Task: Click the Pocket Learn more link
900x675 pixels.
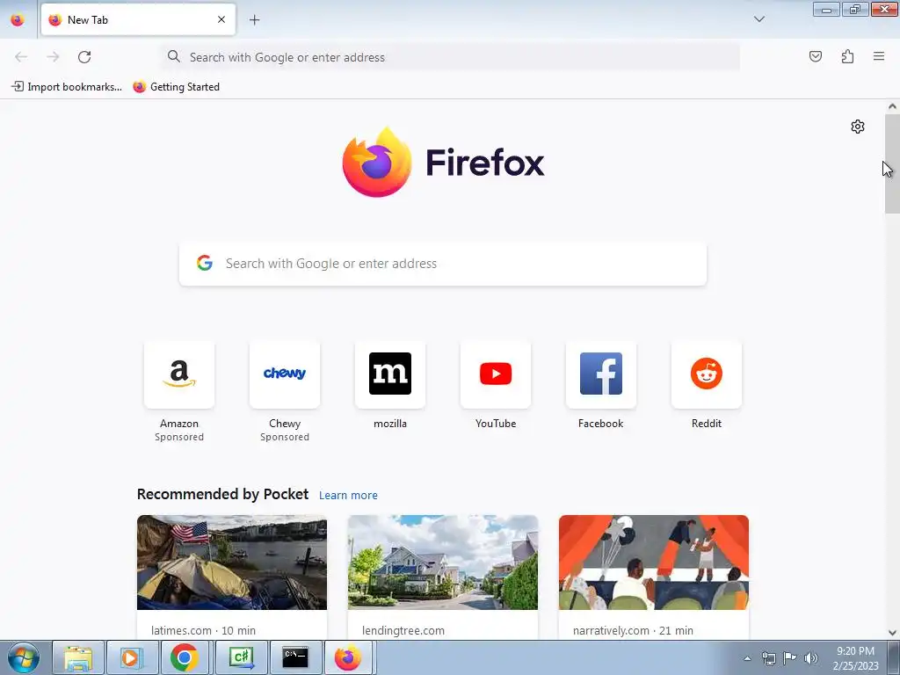Action: 348,496
